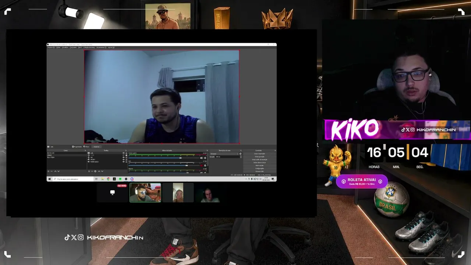Screen dimensions: 471x265
Task: Toggle the lock on the MIC source
Action: (x=126, y=158)
